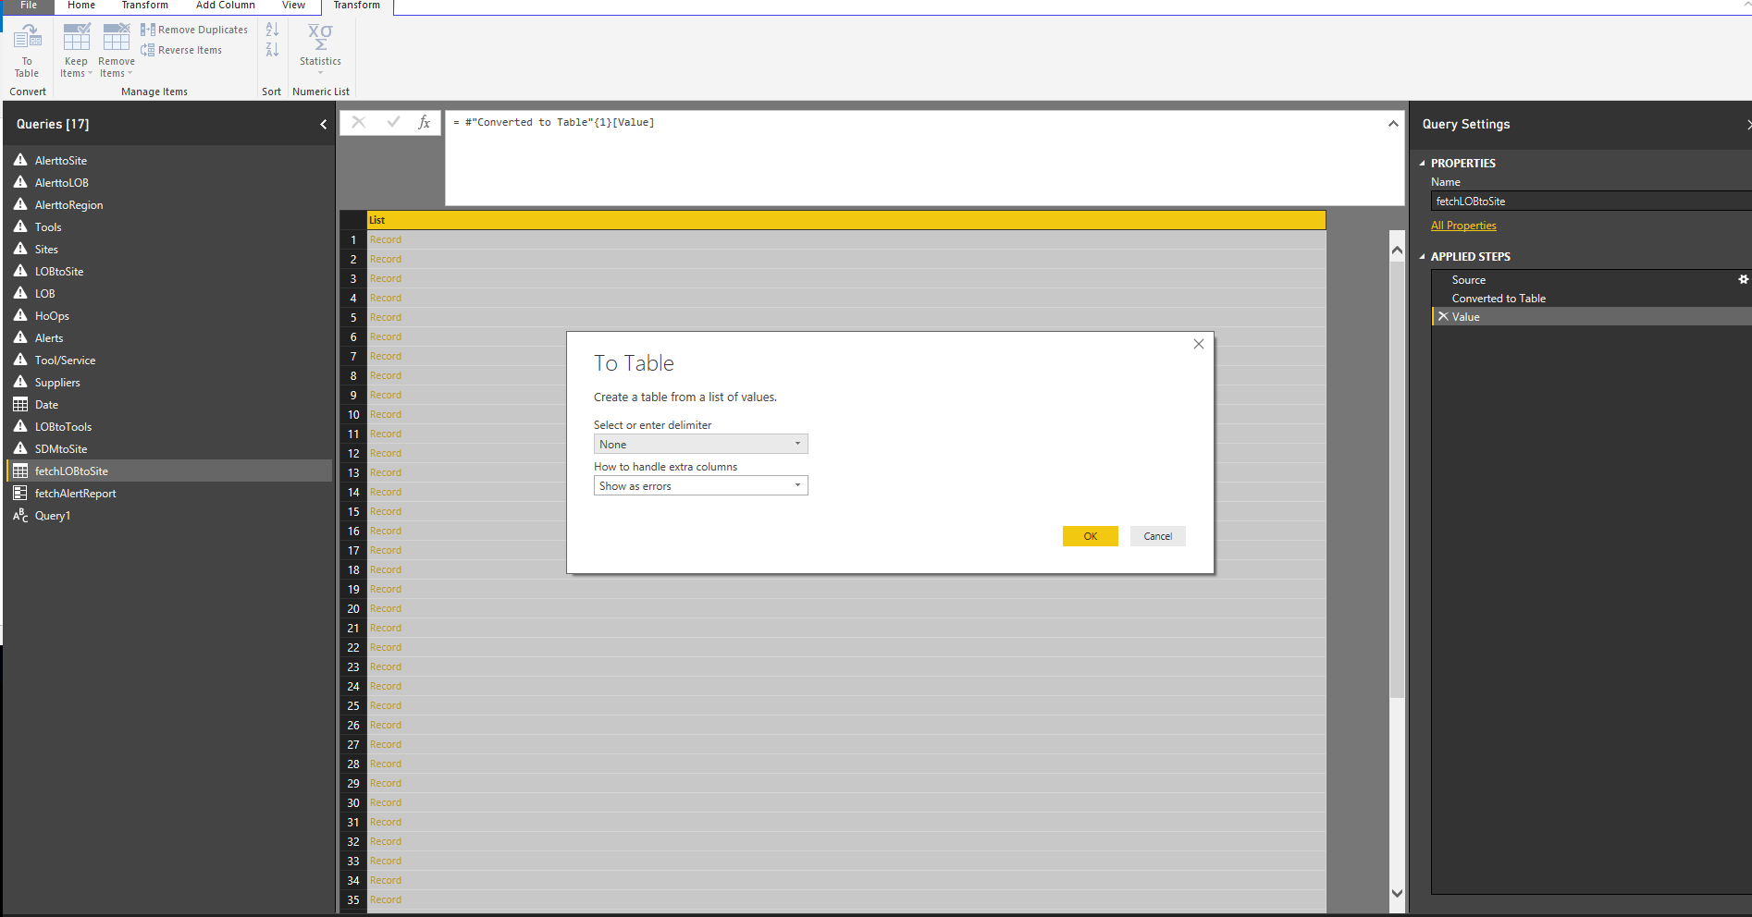Switch to the View ribbon tab
The width and height of the screenshot is (1752, 917).
coord(293,6)
